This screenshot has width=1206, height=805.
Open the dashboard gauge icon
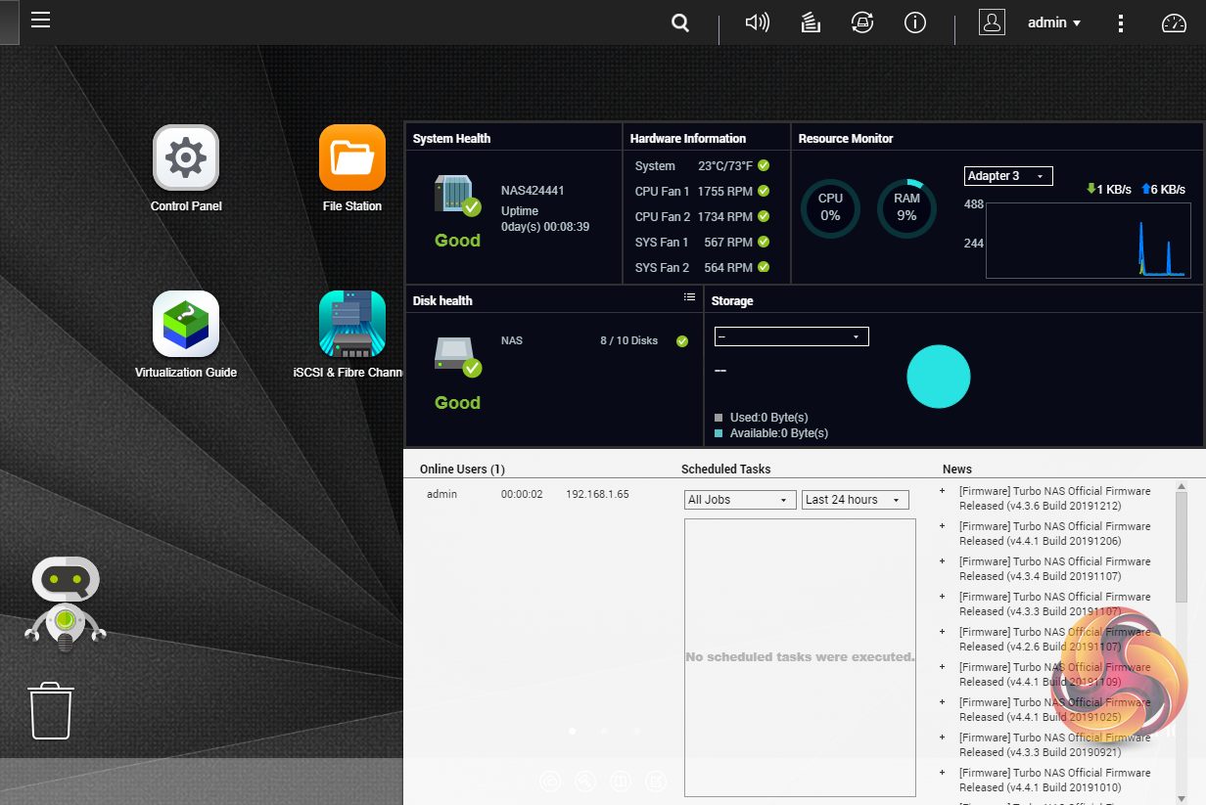tap(1173, 23)
